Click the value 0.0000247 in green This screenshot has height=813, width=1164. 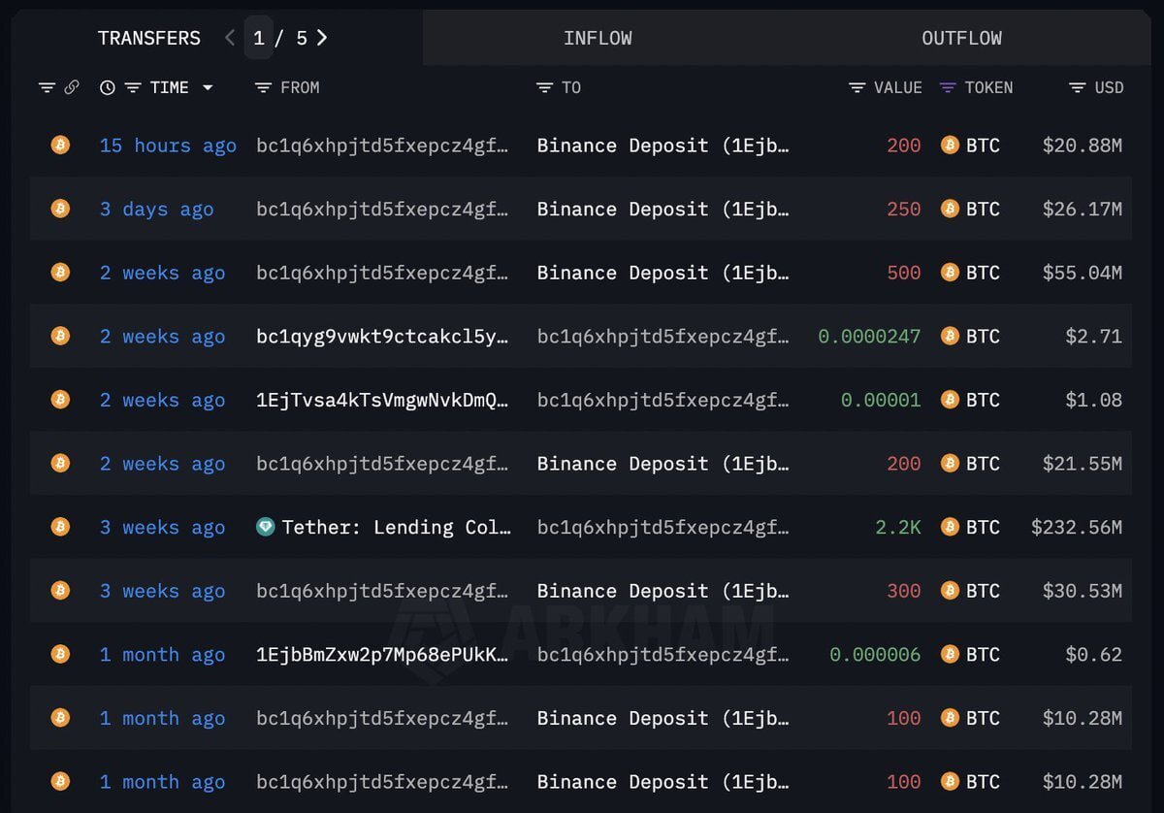click(869, 336)
